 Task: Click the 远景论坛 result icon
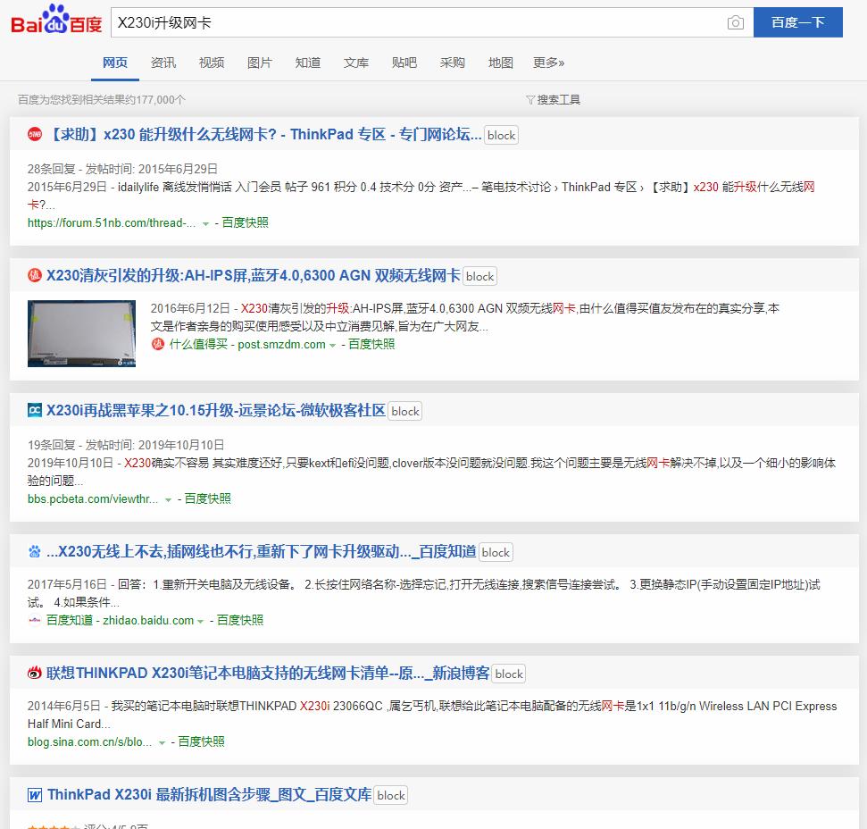33,411
